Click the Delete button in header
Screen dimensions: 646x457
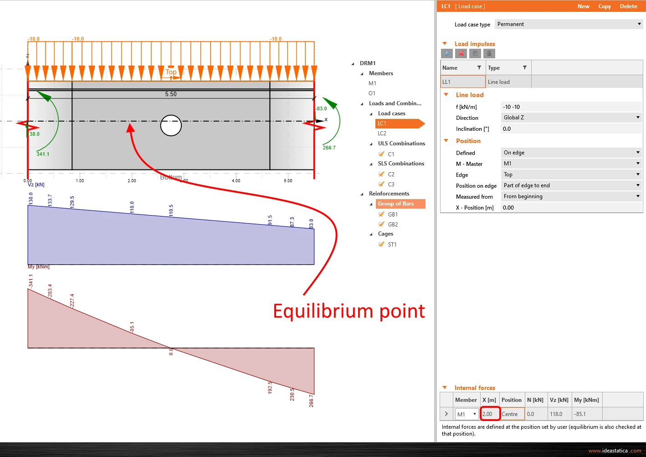coord(628,6)
